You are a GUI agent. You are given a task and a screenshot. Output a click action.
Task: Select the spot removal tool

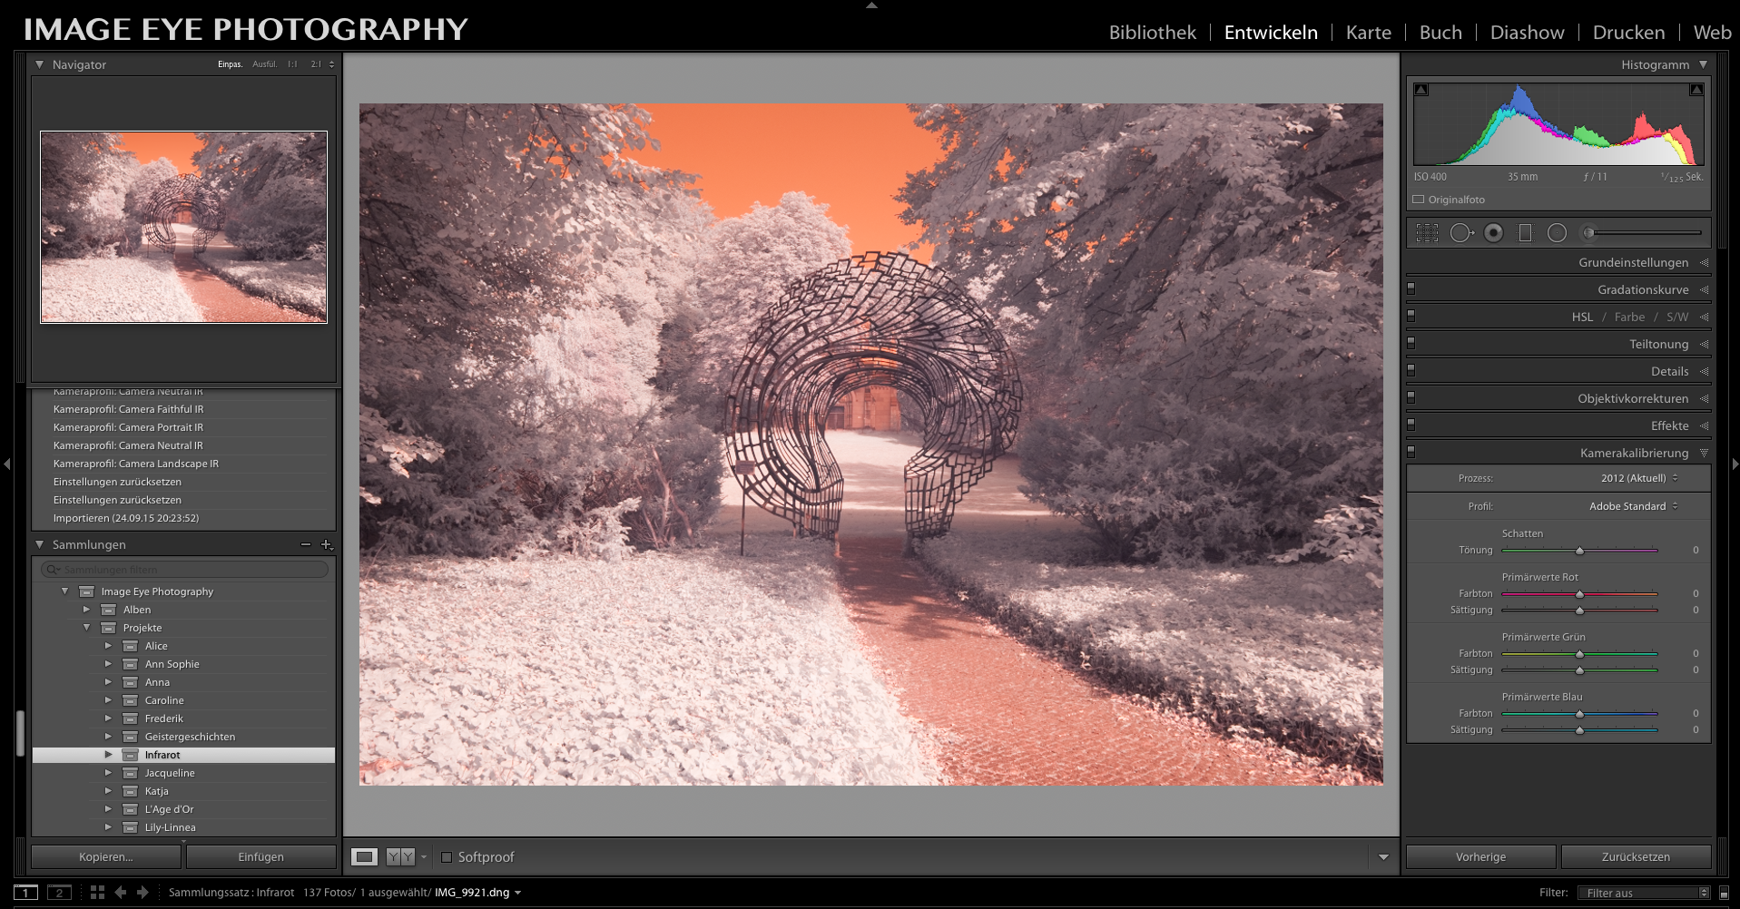(x=1461, y=233)
